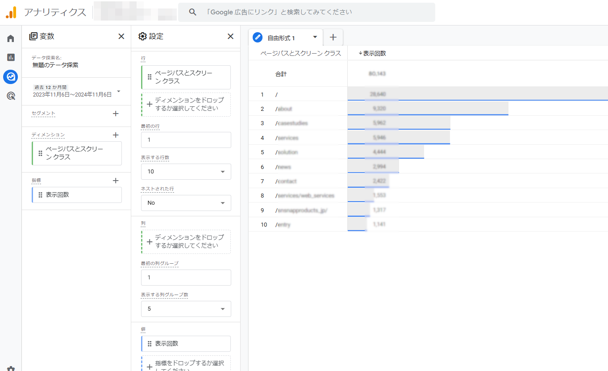
Task: Click the search magnifier icon
Action: tap(192, 12)
